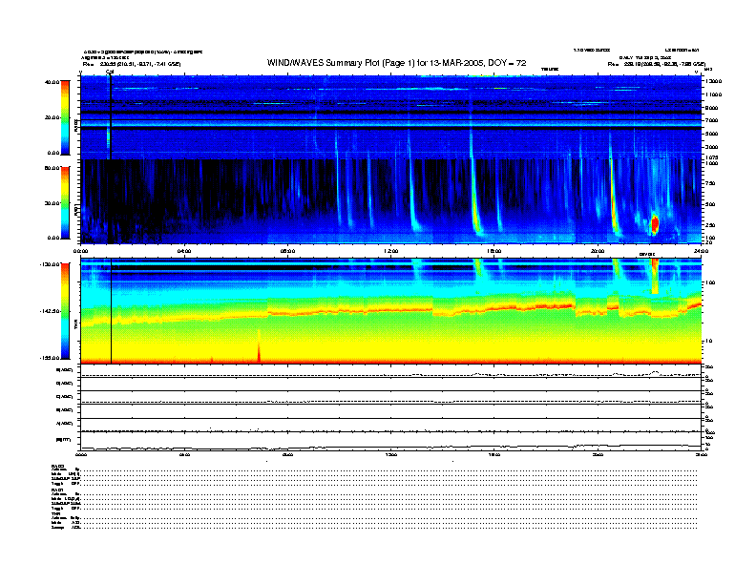Click the -155.00 value on TNR scale
The image size is (756, 584).
(51, 357)
